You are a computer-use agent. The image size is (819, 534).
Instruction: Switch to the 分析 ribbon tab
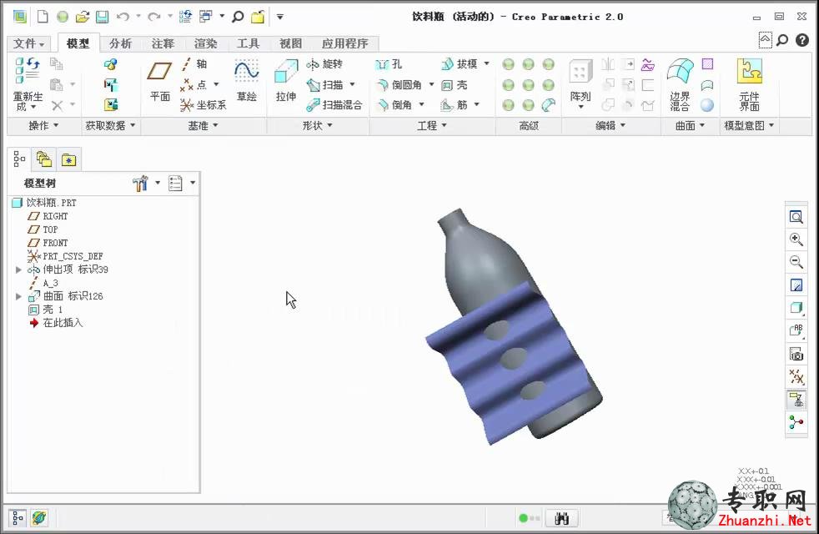120,43
